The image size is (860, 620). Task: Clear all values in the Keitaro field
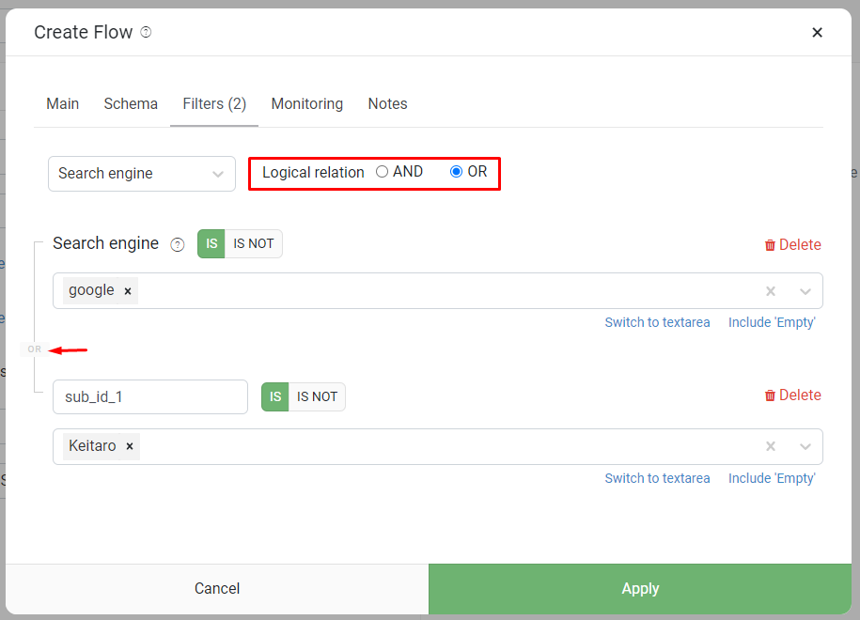point(771,446)
